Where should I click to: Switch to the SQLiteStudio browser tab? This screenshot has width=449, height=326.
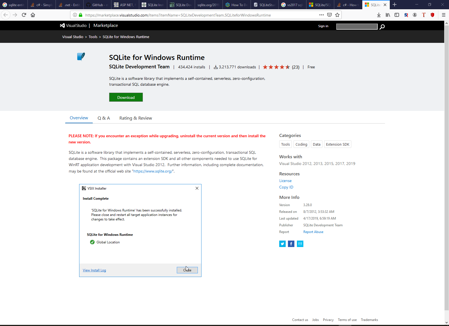[264, 5]
